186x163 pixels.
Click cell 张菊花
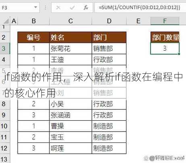coord(70,48)
